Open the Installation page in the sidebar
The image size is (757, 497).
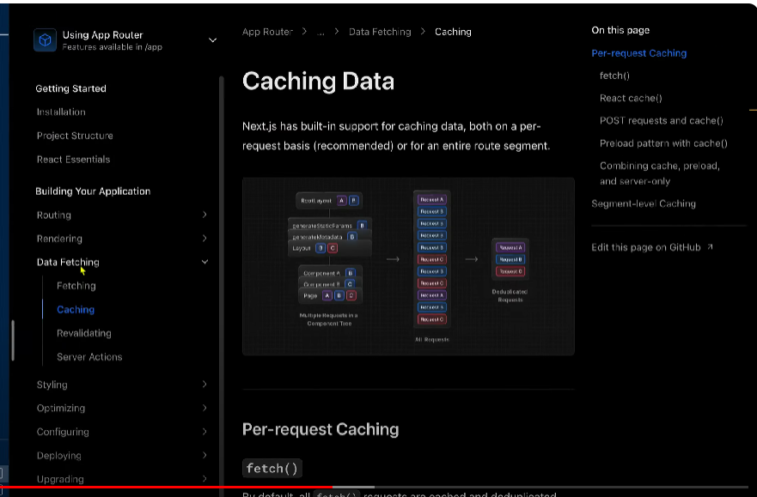pos(61,112)
